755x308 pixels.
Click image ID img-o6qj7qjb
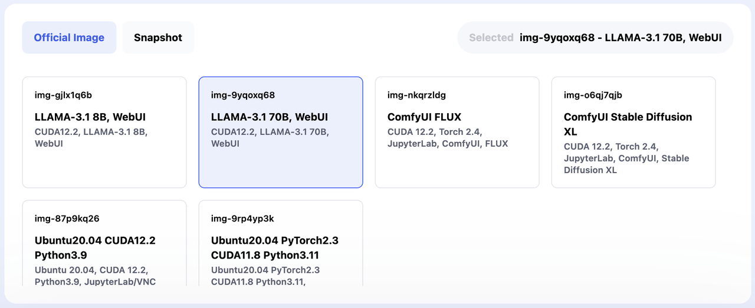(x=593, y=95)
